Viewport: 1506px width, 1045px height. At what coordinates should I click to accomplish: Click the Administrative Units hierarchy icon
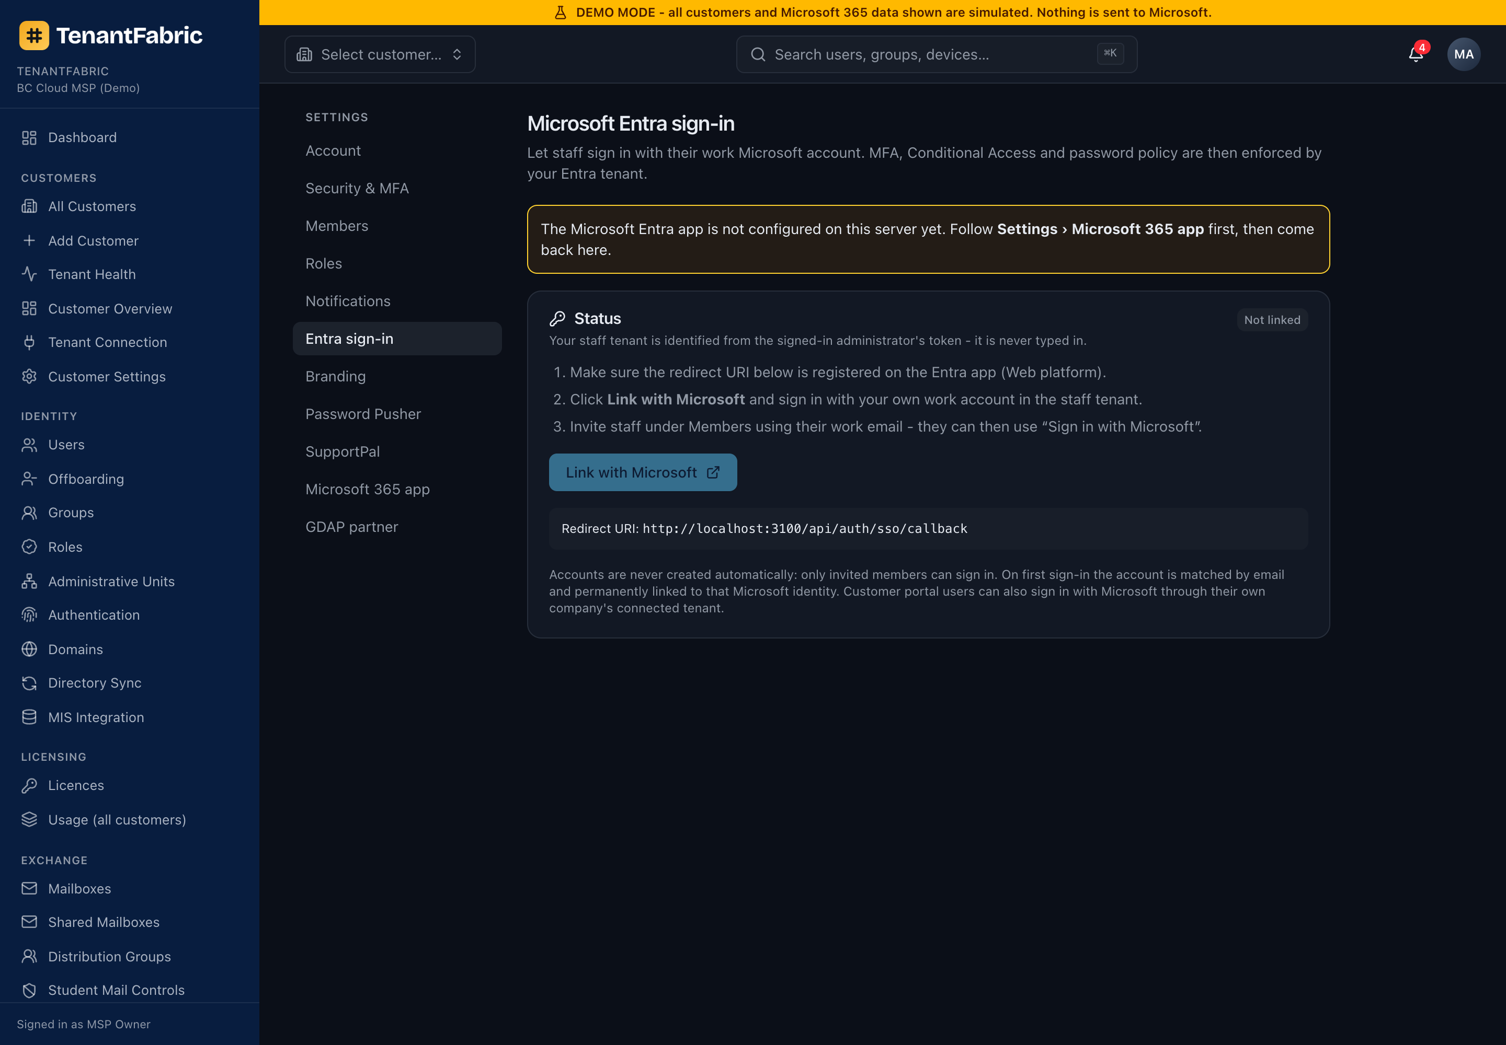click(x=29, y=581)
